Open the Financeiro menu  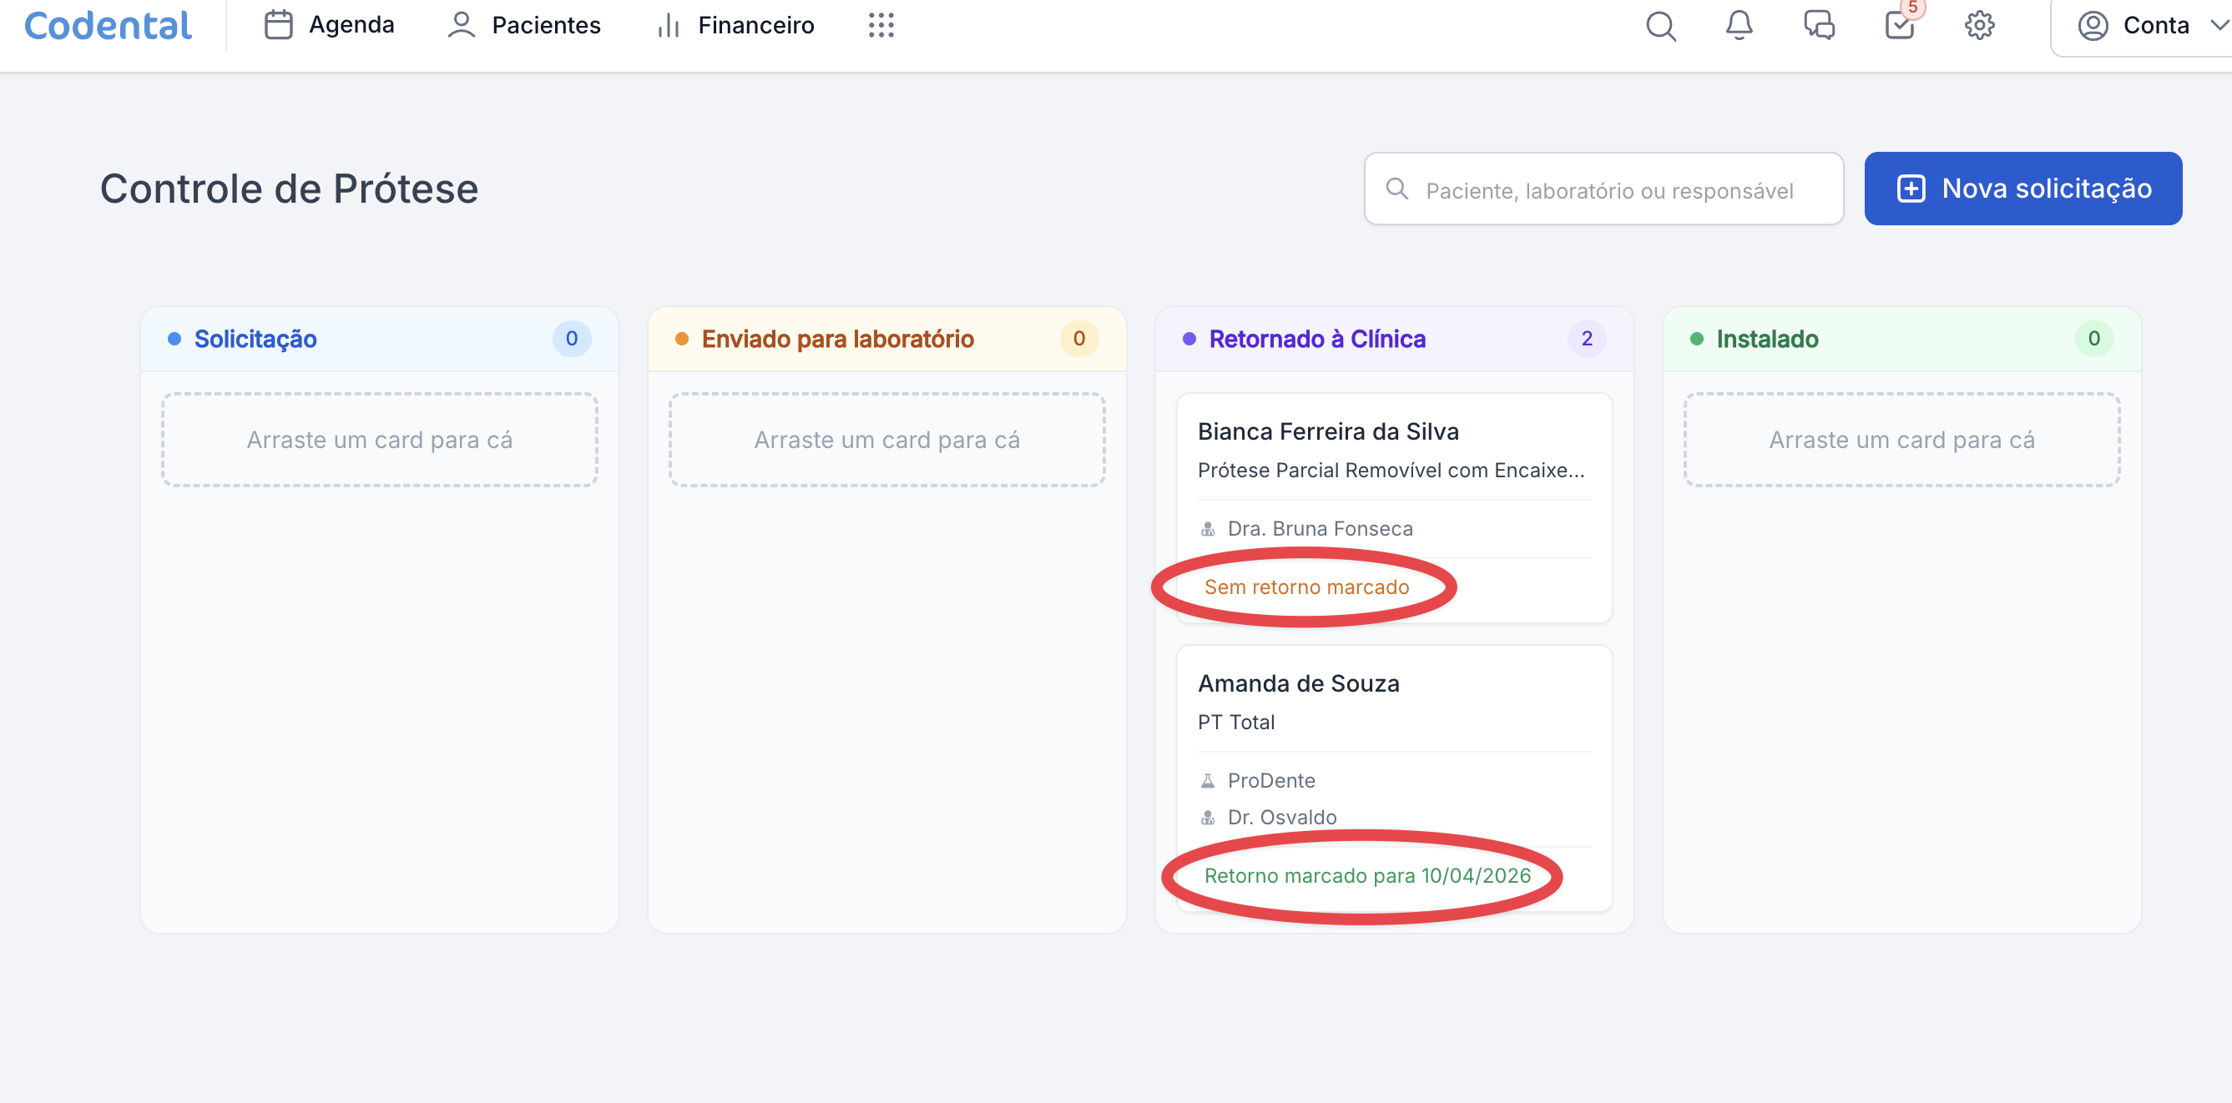[x=735, y=26]
